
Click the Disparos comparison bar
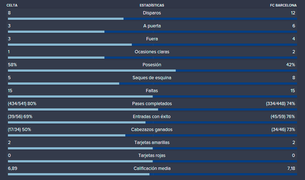pyautogui.click(x=153, y=19)
